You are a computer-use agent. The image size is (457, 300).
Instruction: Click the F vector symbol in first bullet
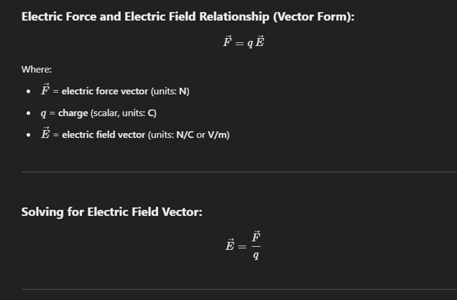click(45, 90)
